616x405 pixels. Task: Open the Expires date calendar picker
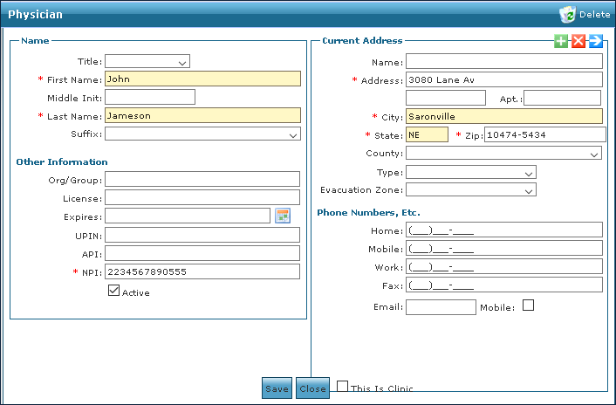click(x=282, y=216)
